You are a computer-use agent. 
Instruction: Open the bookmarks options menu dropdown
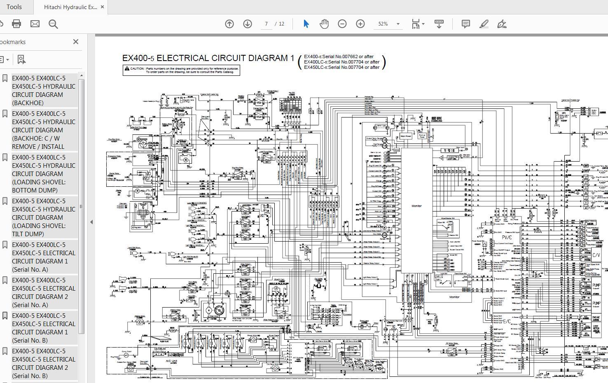point(5,60)
